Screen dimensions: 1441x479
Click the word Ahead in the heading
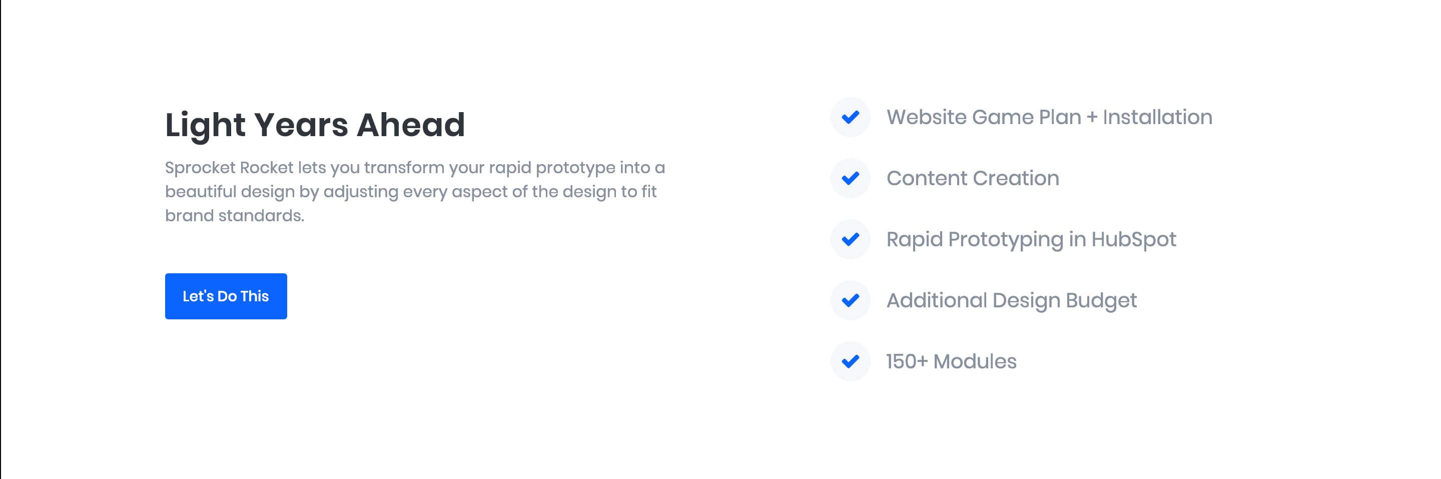coord(411,124)
